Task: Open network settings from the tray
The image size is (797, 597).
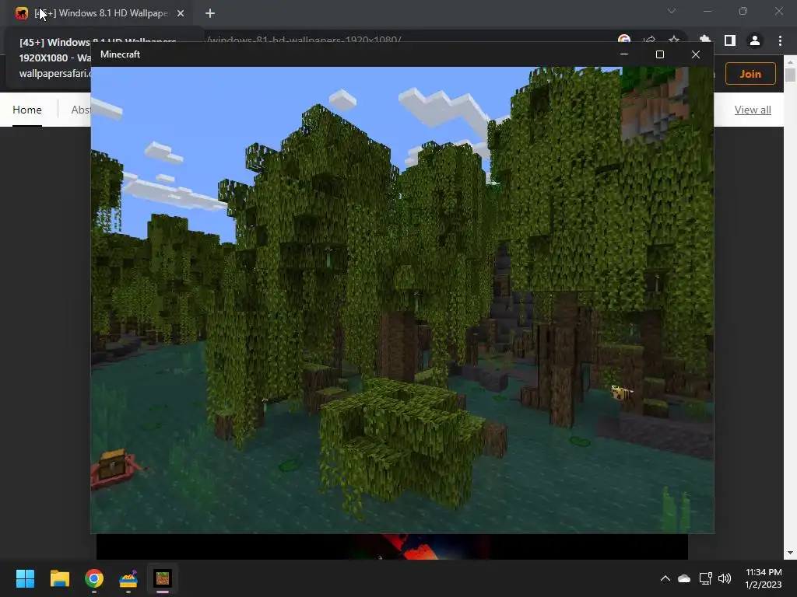Action: point(705,578)
